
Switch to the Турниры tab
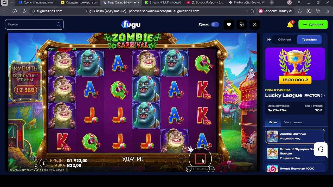[x=309, y=39]
